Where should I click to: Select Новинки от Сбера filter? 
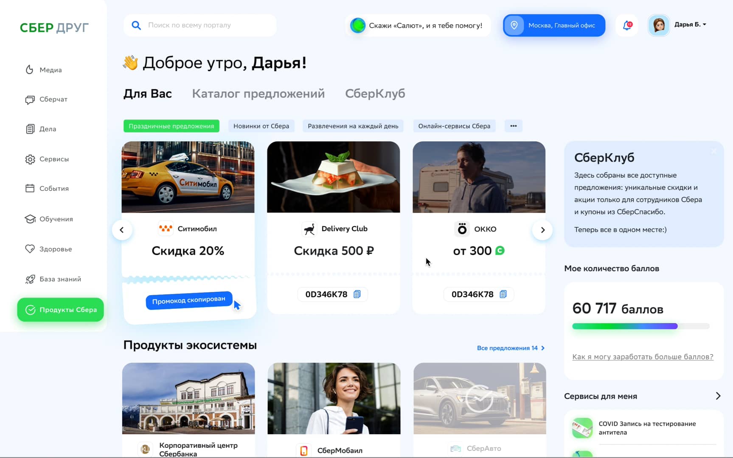click(x=261, y=126)
